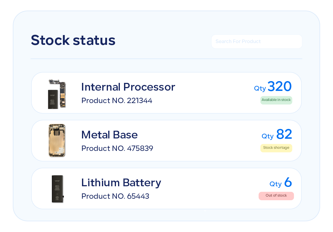Click the Search For Product field

(x=256, y=42)
